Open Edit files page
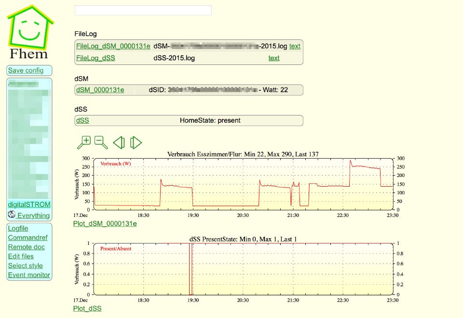 click(21, 256)
